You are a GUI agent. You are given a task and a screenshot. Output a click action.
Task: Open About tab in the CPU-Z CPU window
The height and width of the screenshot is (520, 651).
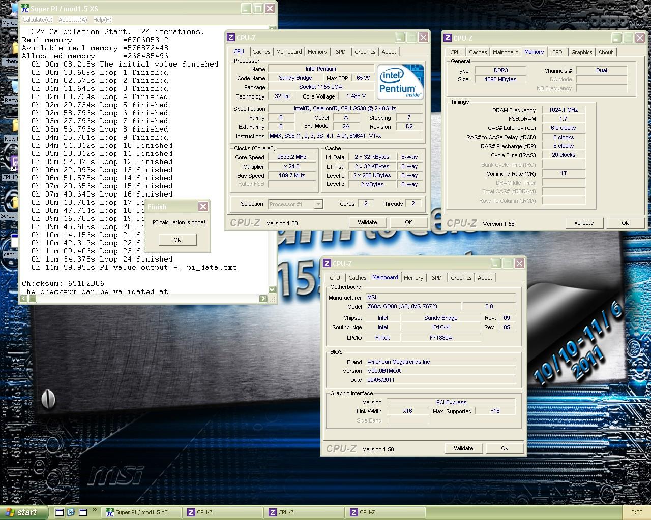point(389,52)
